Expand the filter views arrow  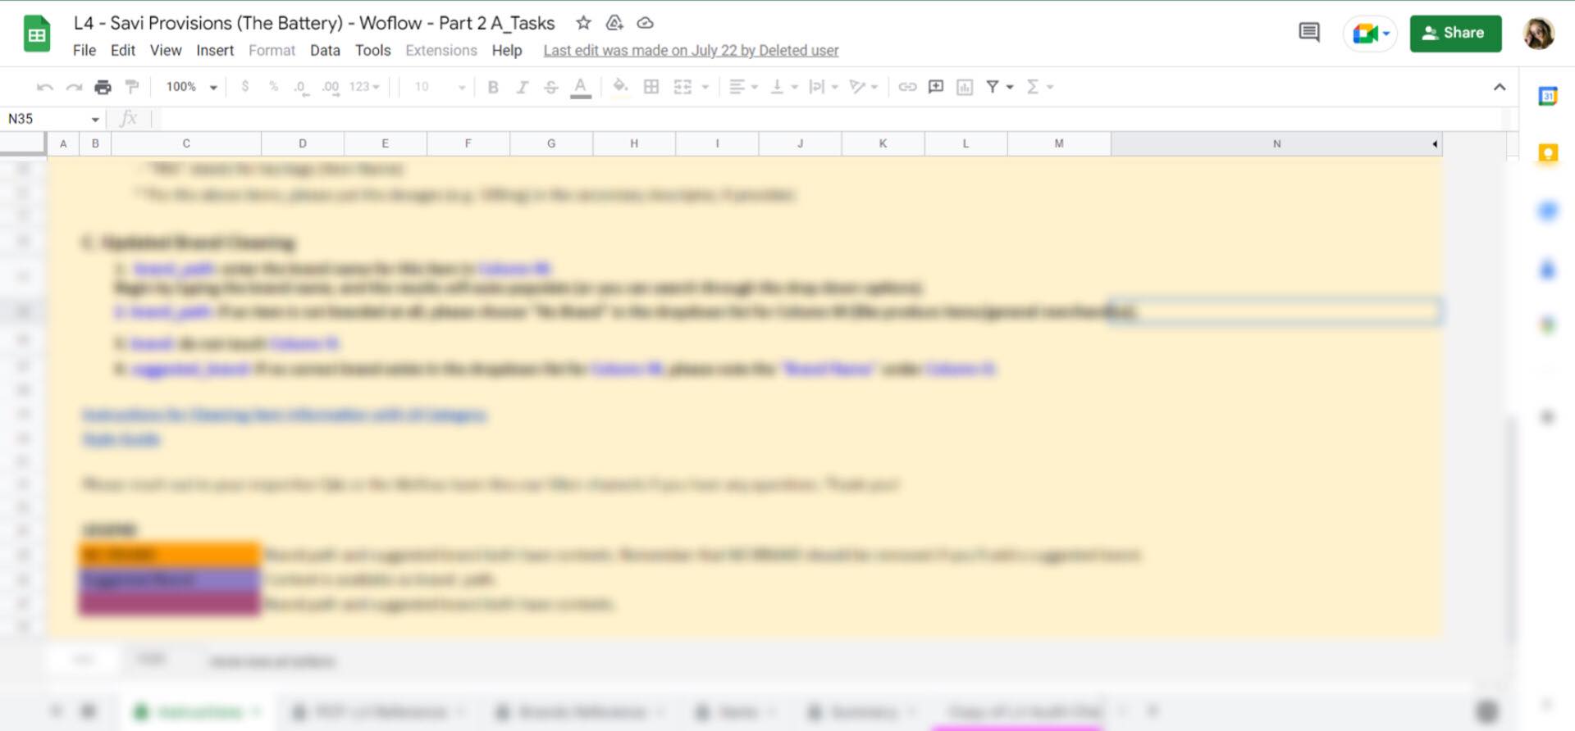click(x=1010, y=87)
